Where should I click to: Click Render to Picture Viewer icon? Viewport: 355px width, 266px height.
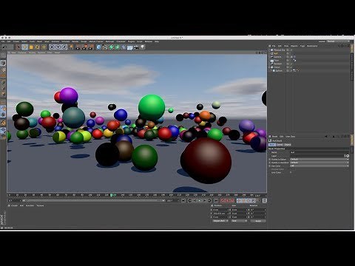point(84,47)
